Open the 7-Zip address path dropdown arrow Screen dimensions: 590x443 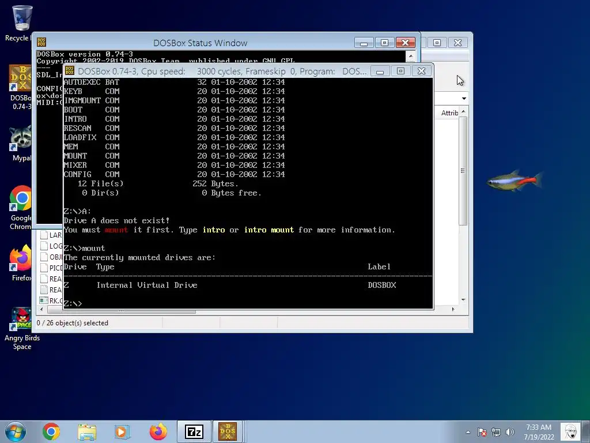(x=464, y=99)
